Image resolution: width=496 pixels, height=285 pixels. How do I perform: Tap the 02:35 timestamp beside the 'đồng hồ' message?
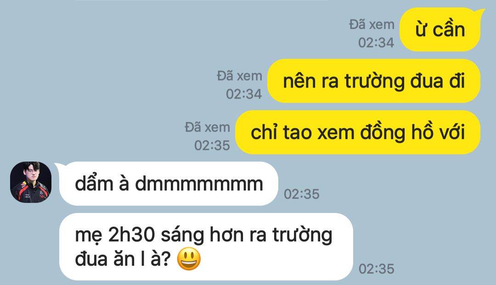(212, 145)
